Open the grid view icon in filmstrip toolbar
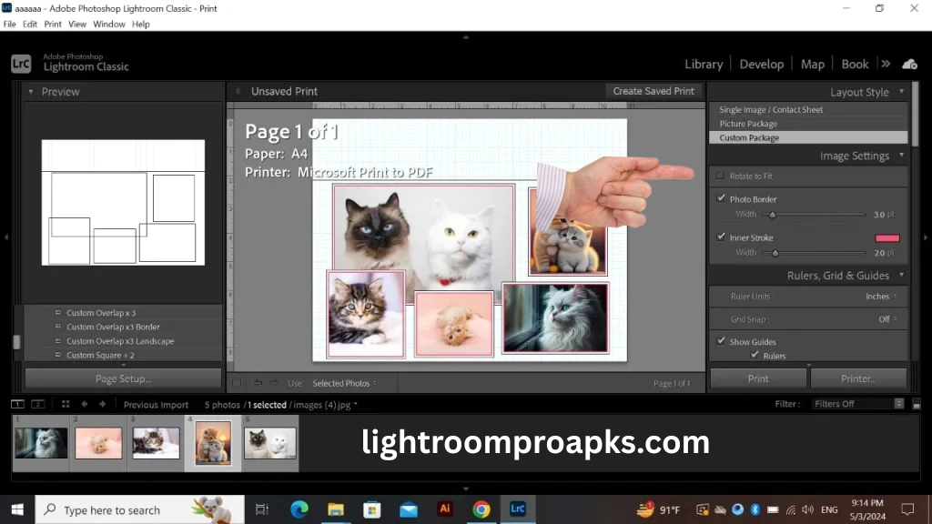 click(x=65, y=403)
